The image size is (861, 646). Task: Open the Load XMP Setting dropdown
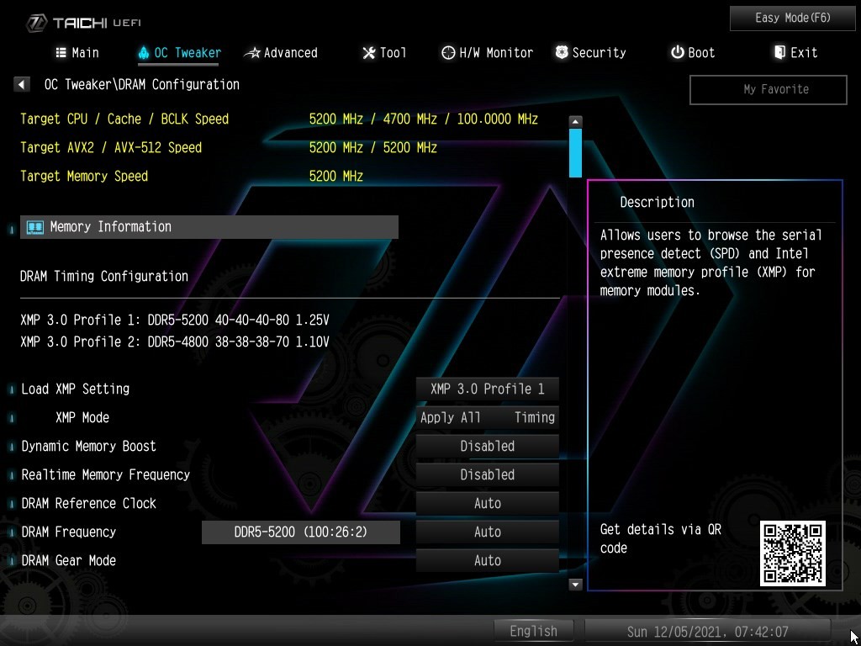pyautogui.click(x=488, y=389)
